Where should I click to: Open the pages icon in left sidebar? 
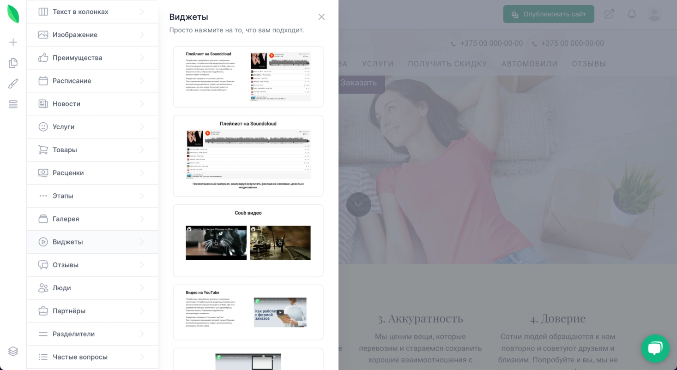(x=13, y=63)
